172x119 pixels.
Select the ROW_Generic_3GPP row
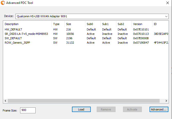coord(86,43)
